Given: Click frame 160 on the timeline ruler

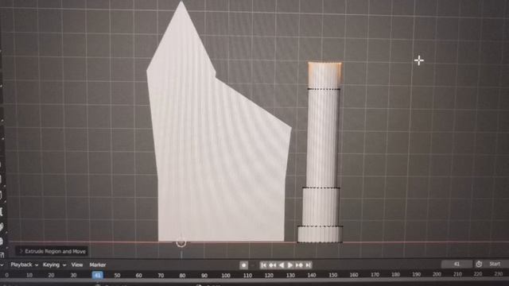Looking at the screenshot, I should pos(354,275).
